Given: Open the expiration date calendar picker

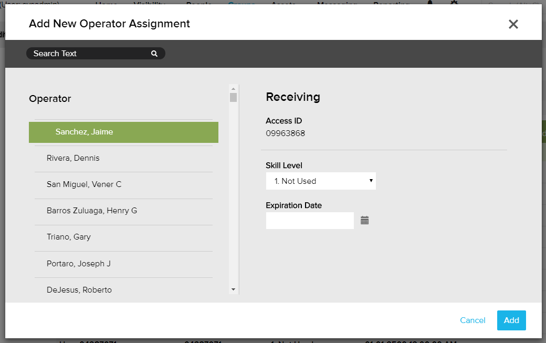Looking at the screenshot, I should tap(365, 221).
